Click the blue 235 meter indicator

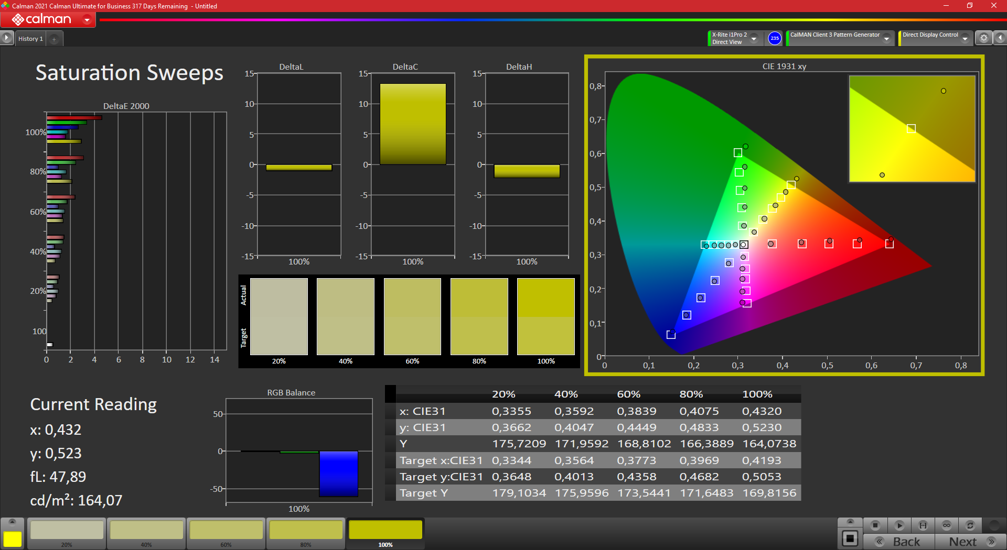(775, 38)
